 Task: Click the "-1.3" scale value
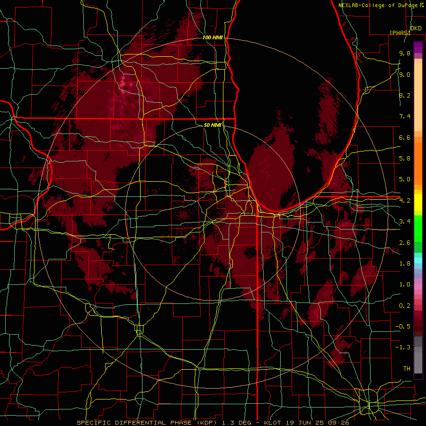(403, 347)
